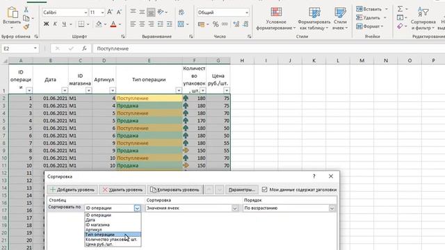445x250 pixels.
Task: Click the Format Painter brush icon
Action: coord(26,27)
